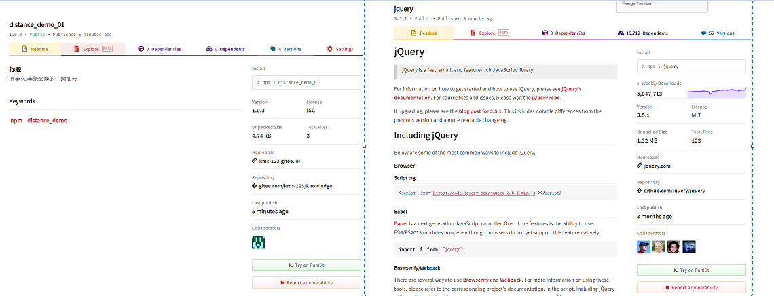Open the 52 Versions tab
Screen dimensions: 774x296
717,33
